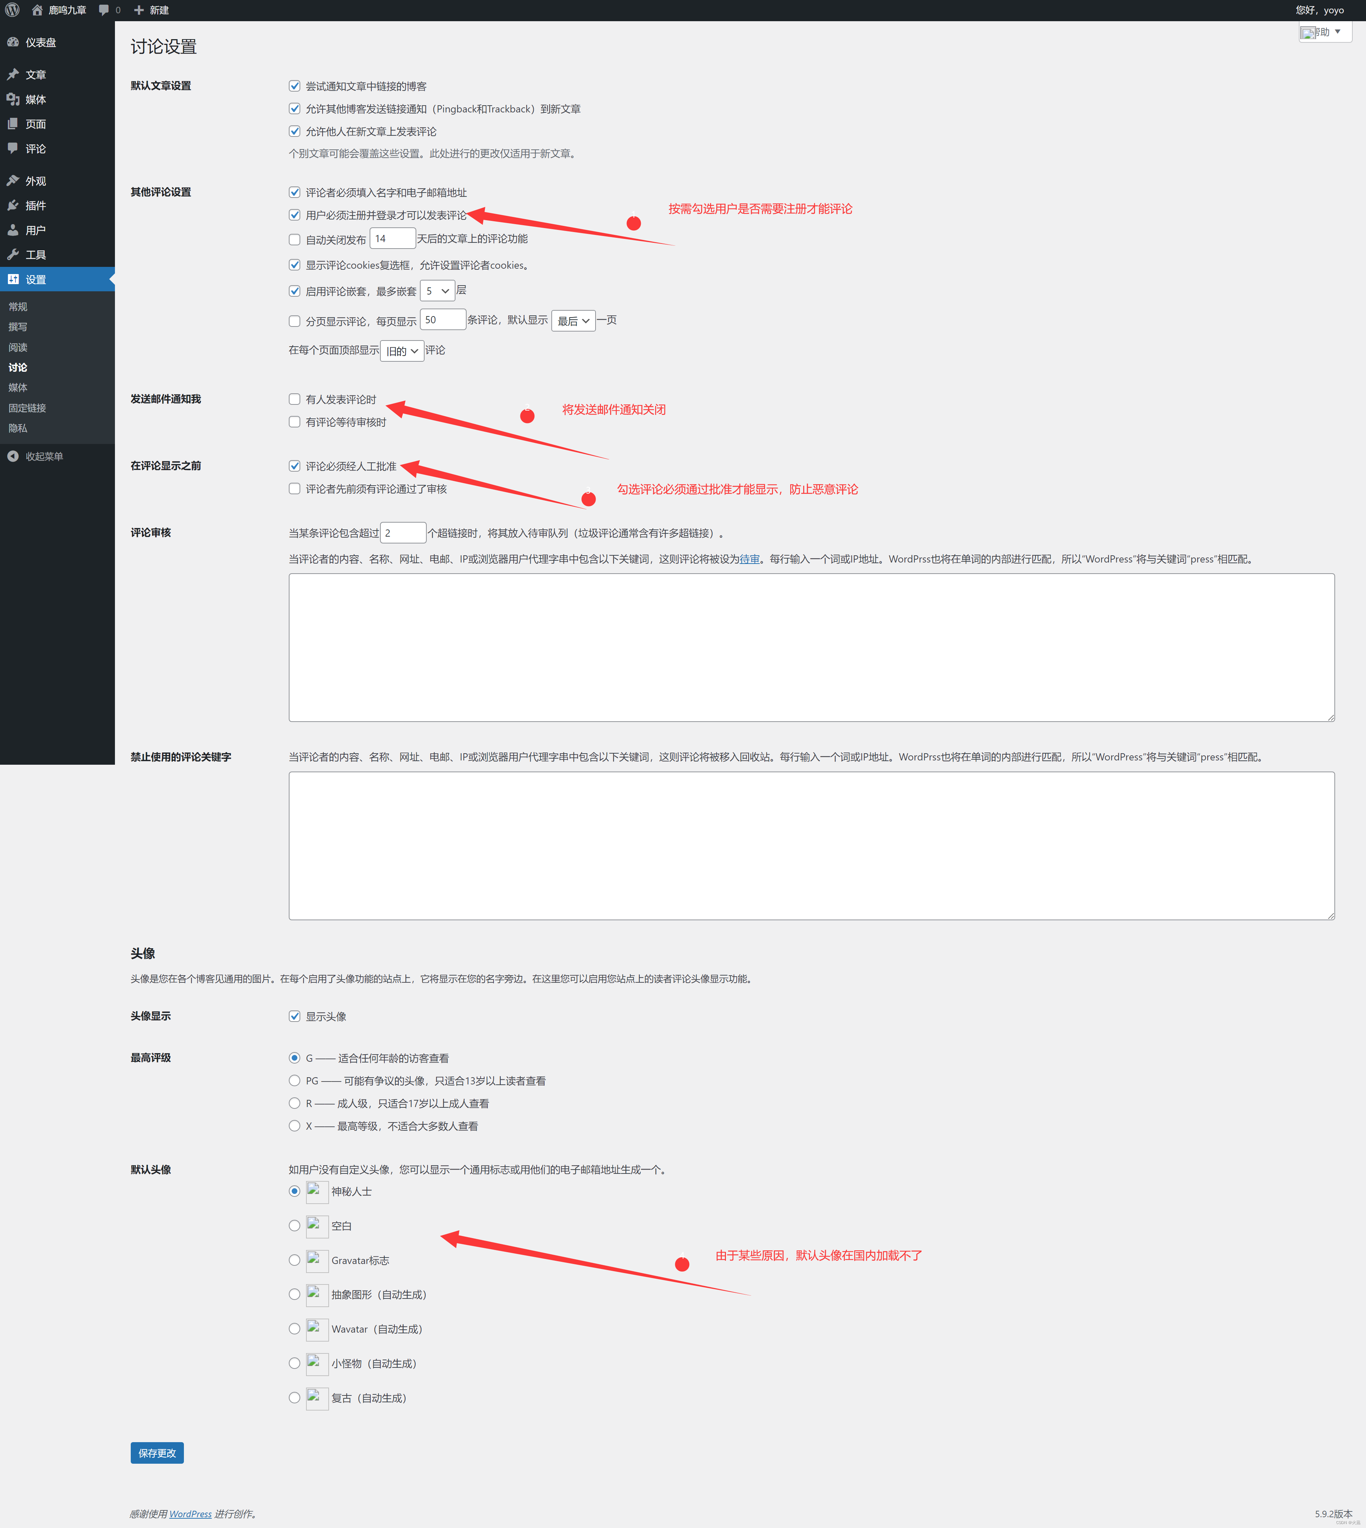Enable 评论必须经人工批准 checkbox
The height and width of the screenshot is (1528, 1366).
tap(293, 466)
